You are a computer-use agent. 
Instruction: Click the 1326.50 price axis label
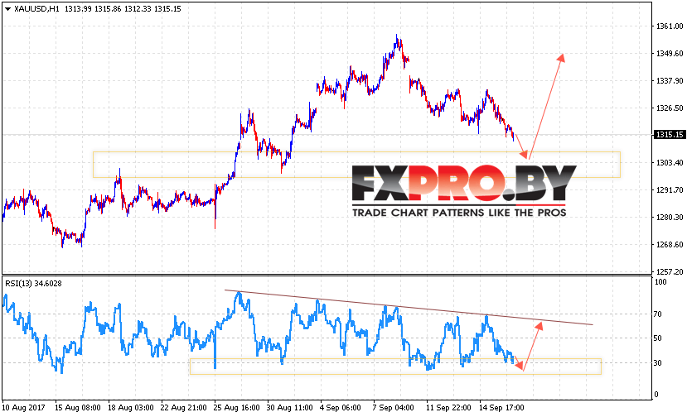pyautogui.click(x=669, y=108)
